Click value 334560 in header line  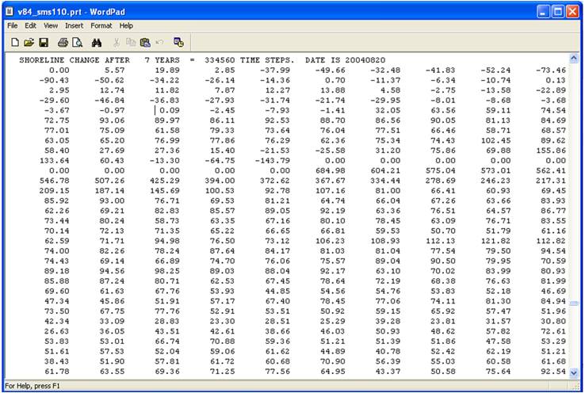(x=220, y=60)
